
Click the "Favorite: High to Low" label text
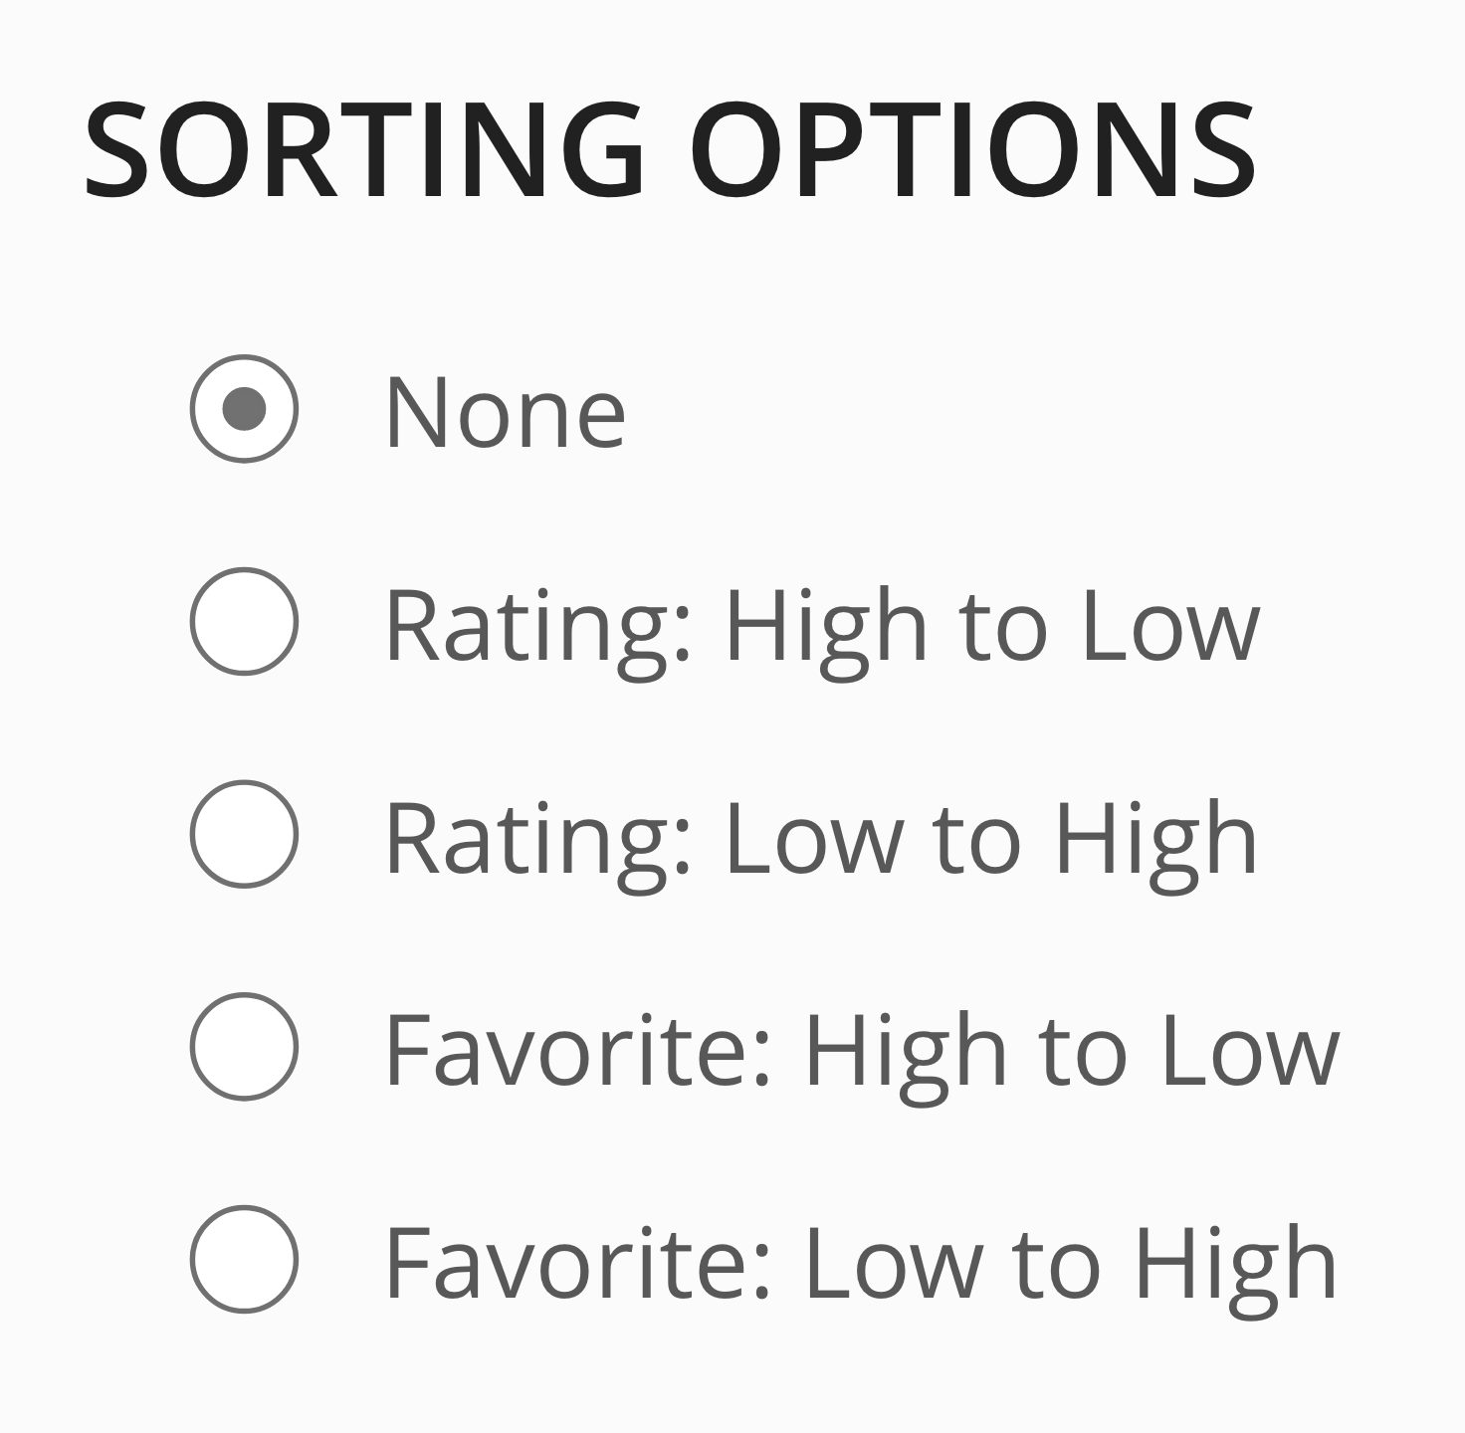click(x=862, y=1051)
